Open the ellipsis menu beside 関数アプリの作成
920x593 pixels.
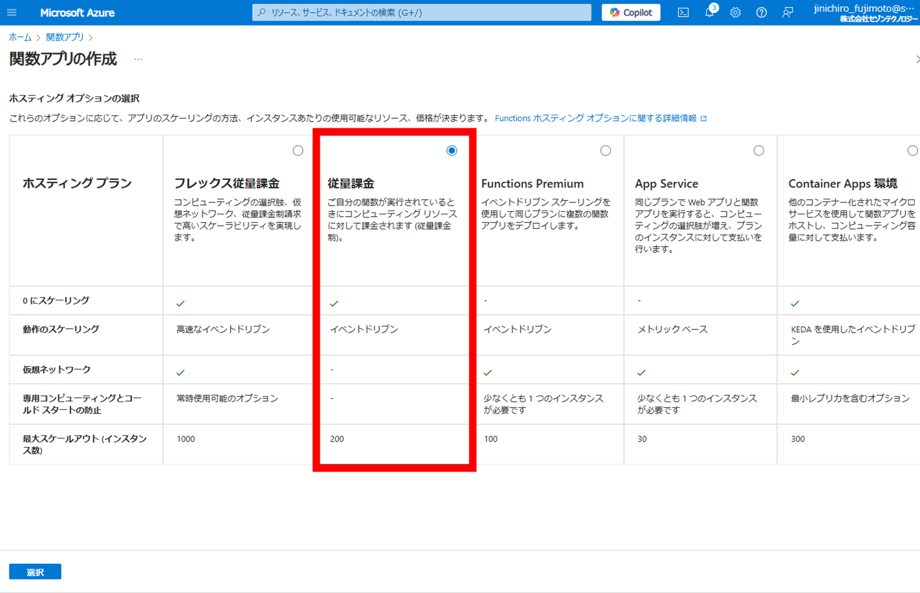tap(137, 59)
